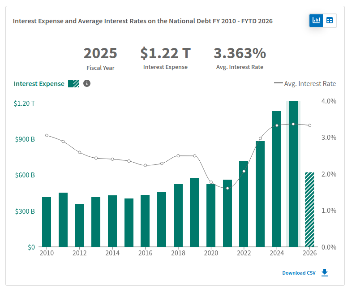356x293 pixels.
Task: Click the Interest Expense legend label
Action: click(x=39, y=84)
